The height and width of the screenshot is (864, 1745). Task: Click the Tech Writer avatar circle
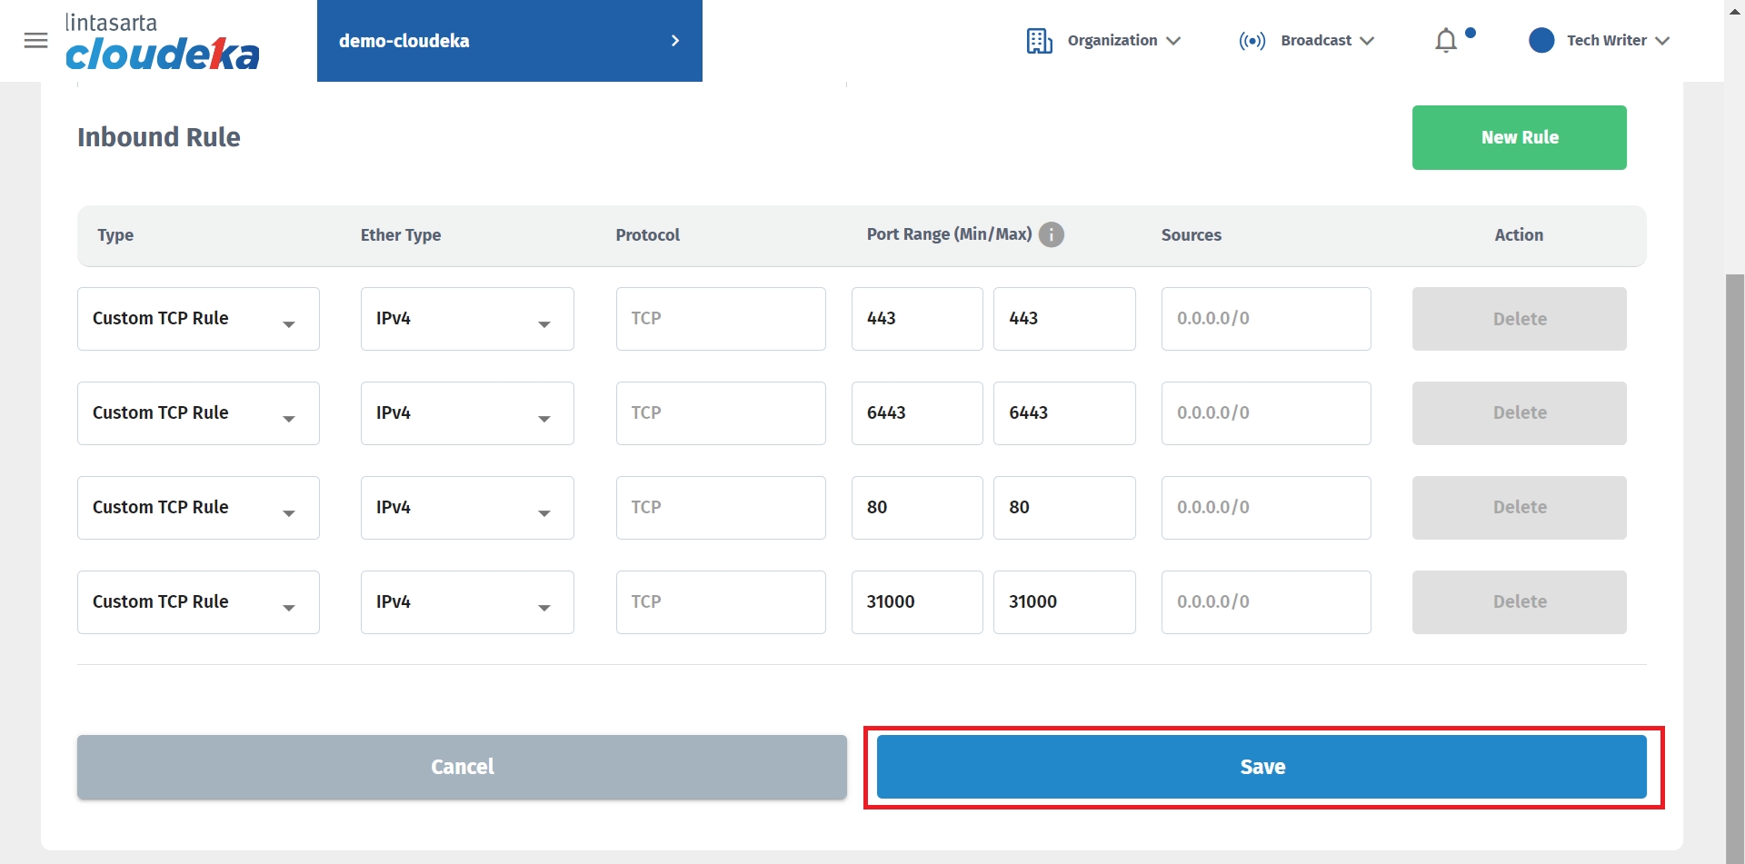(x=1541, y=41)
